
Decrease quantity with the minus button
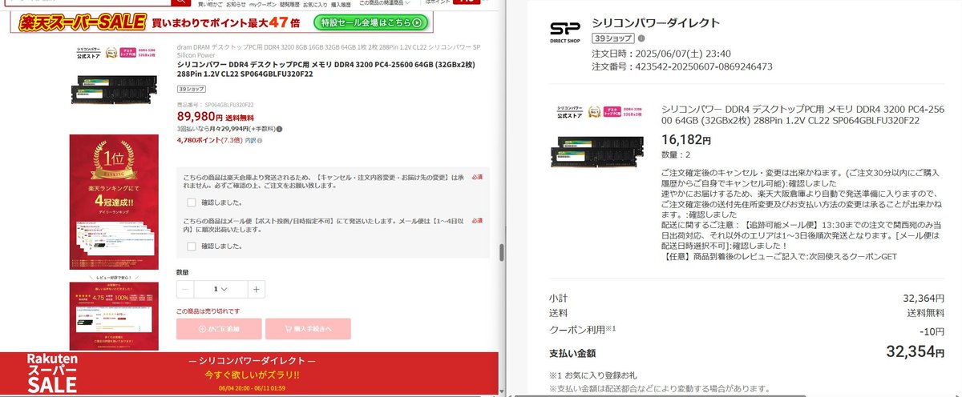(185, 289)
